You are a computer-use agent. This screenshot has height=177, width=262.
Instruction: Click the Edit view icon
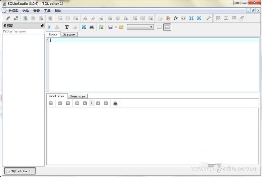[x=143, y=18]
